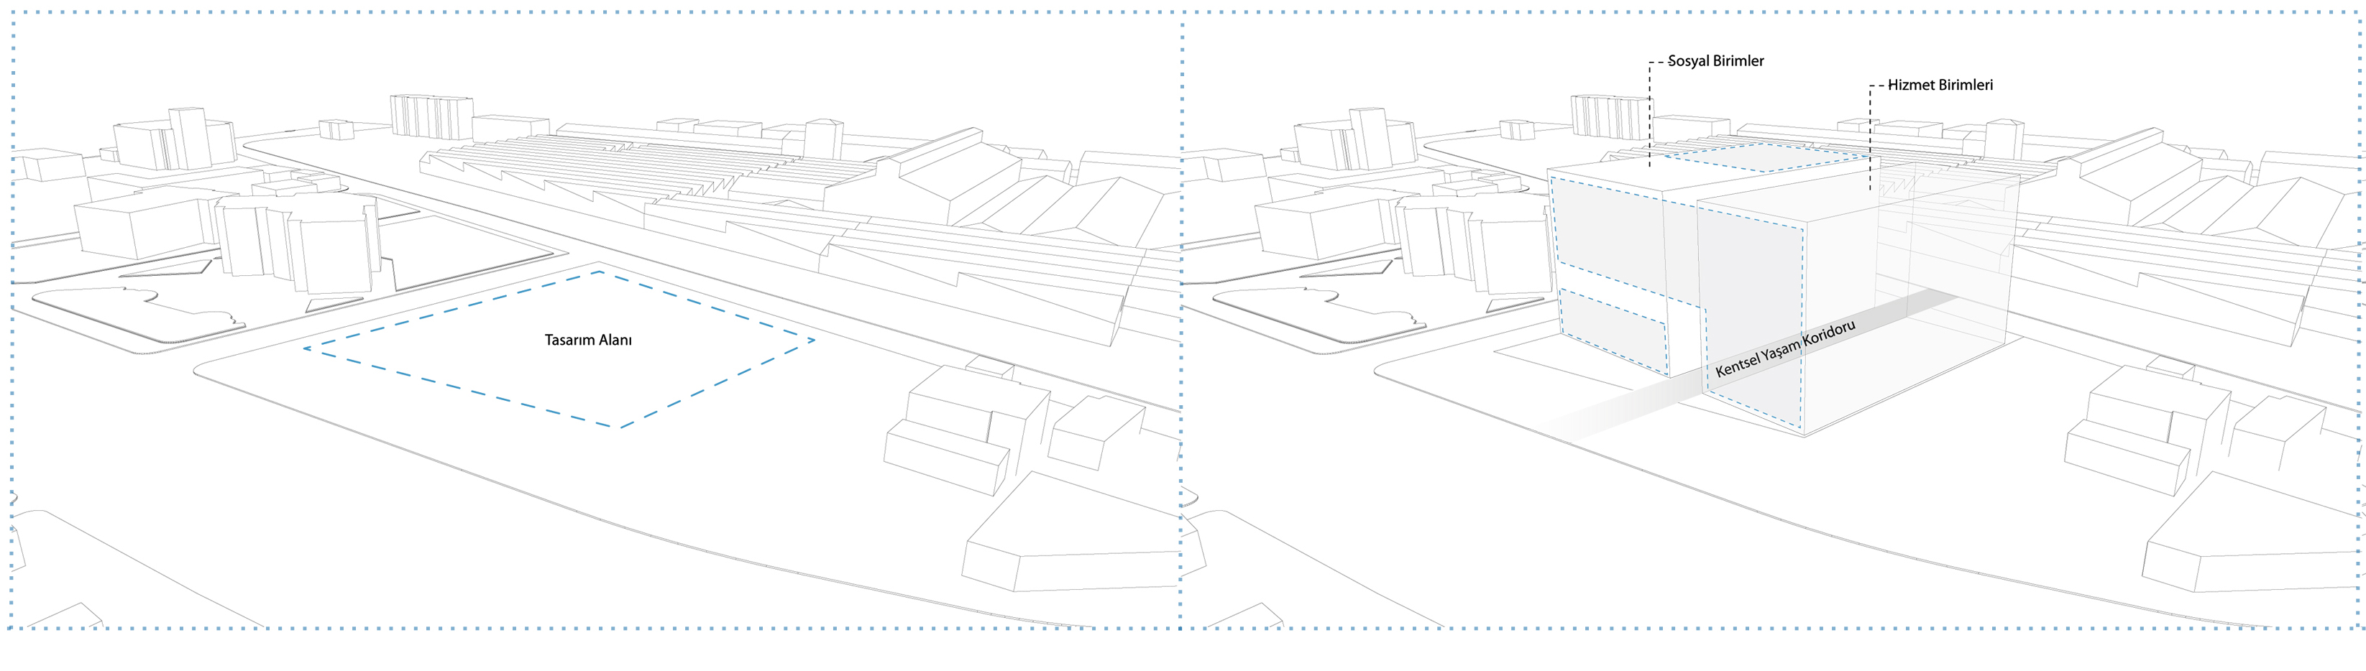The height and width of the screenshot is (671, 2366).
Task: Select the "Hizmet Birimleri" annotation label
Action: click(1940, 85)
